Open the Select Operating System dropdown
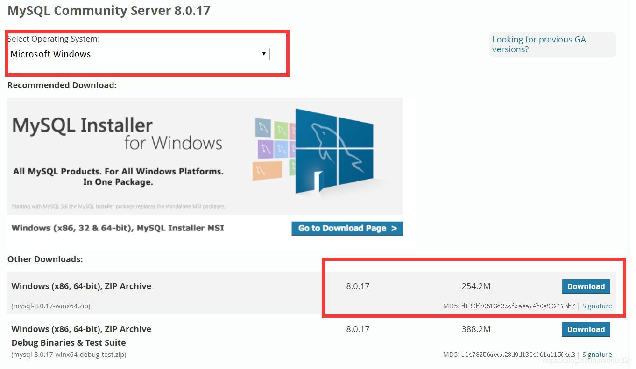Image resolution: width=636 pixels, height=369 pixels. click(139, 54)
